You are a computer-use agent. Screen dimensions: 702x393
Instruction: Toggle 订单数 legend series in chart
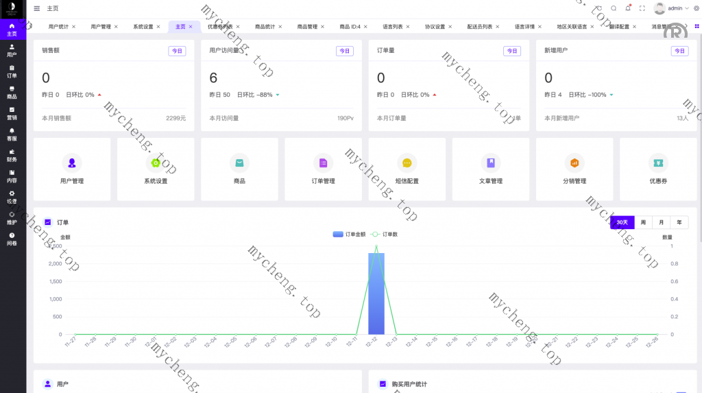tap(385, 235)
